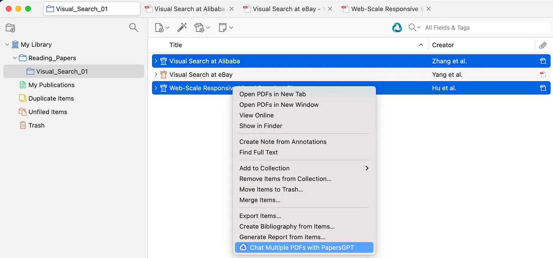Click the Trash bin icon in sidebar
Image resolution: width=553 pixels, height=258 pixels.
click(23, 125)
